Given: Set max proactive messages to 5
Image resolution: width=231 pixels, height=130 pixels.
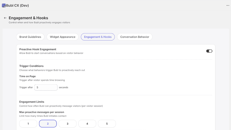Looking at the screenshot, I should tap(107, 124).
